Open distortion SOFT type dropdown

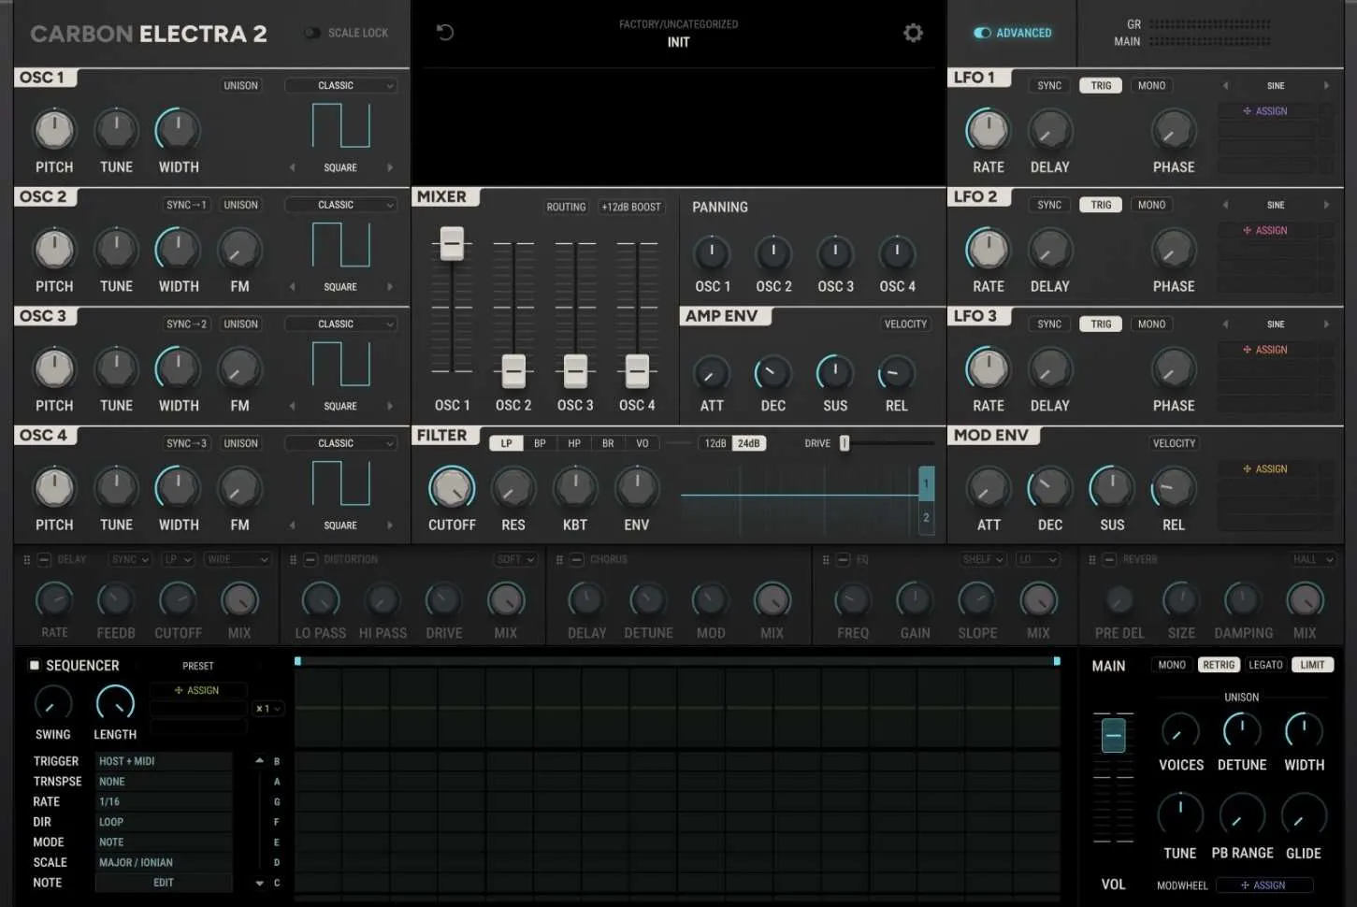tap(516, 559)
